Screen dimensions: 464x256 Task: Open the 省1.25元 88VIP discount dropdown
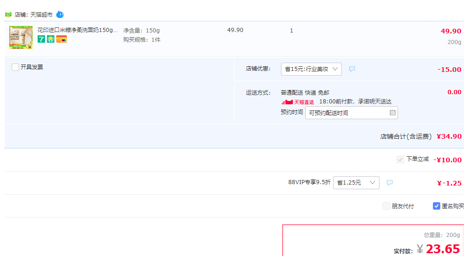(356, 183)
